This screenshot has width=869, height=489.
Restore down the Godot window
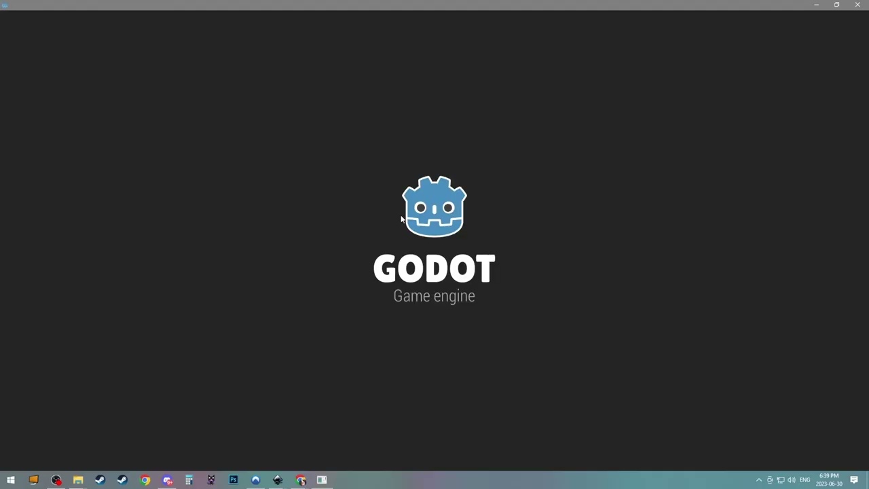click(836, 5)
